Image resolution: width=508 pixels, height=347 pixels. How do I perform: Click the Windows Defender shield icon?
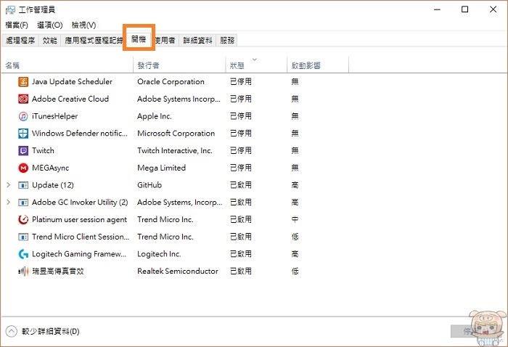(x=23, y=133)
